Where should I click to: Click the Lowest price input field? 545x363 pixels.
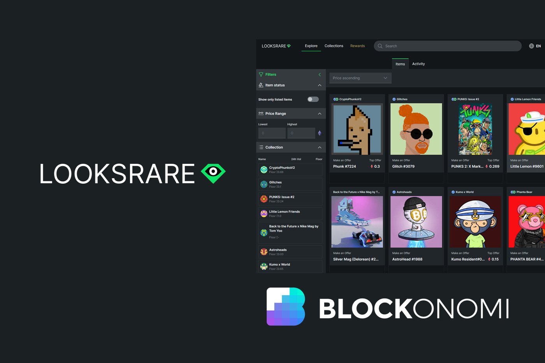[272, 133]
